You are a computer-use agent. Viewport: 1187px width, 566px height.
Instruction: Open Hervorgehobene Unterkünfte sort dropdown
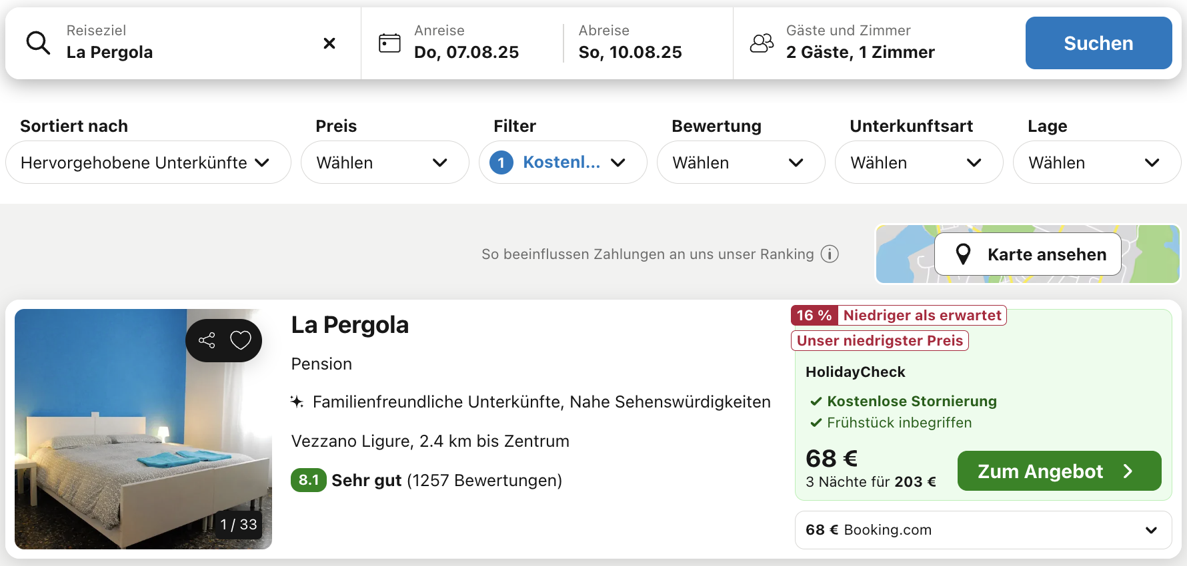(148, 162)
